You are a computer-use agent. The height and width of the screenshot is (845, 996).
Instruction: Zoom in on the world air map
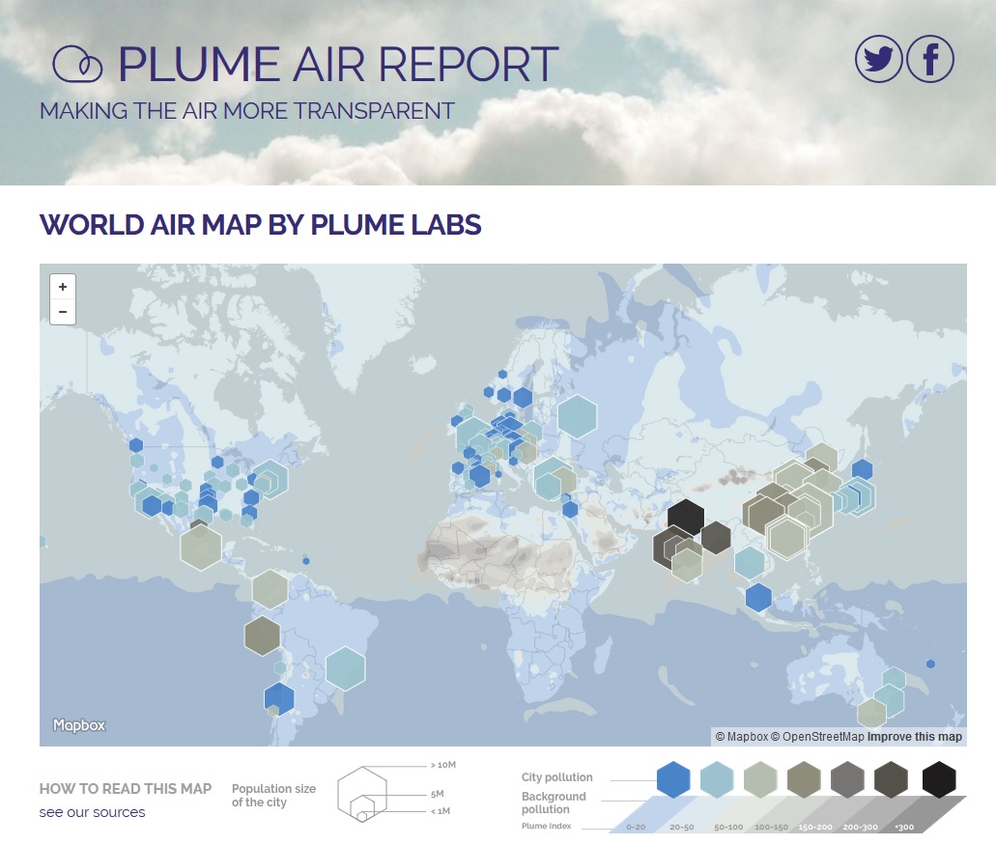63,287
